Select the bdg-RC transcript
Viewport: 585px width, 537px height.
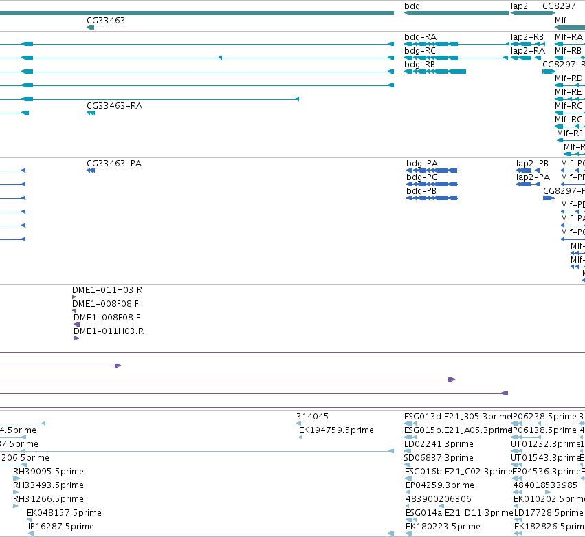(456, 58)
